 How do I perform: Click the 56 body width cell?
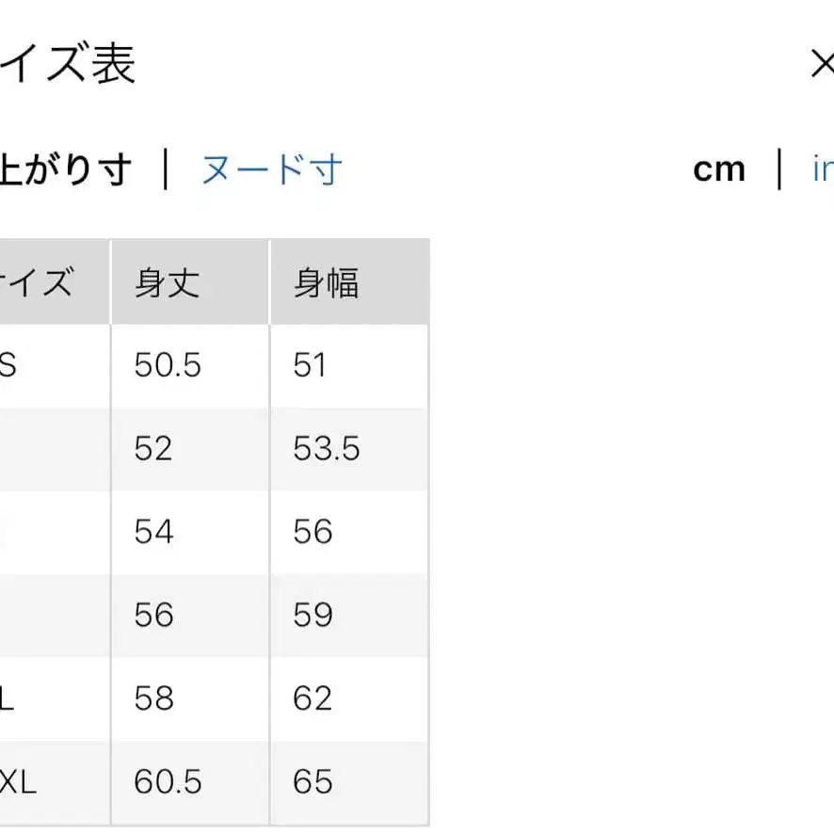[311, 532]
